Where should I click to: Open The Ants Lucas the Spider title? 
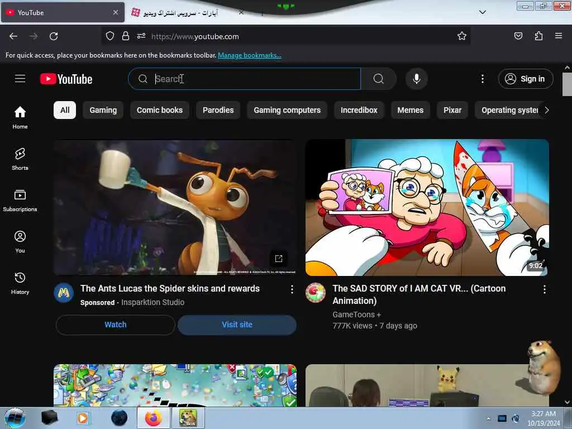(170, 289)
